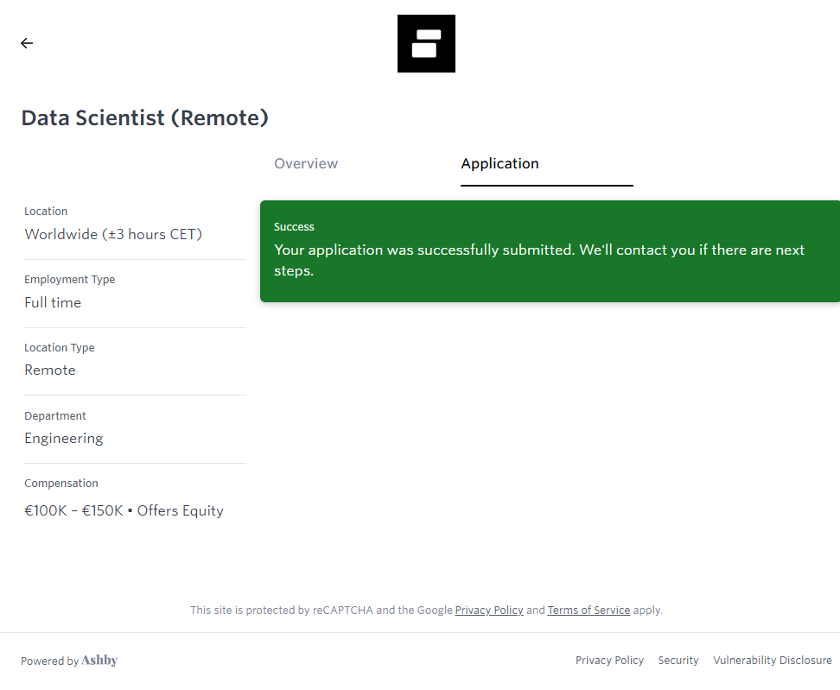Click the Engineering department value

click(x=64, y=439)
